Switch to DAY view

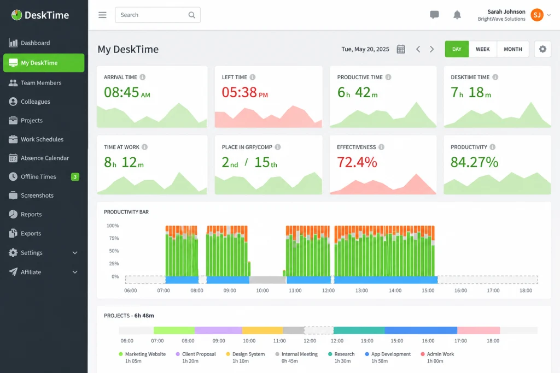(457, 49)
